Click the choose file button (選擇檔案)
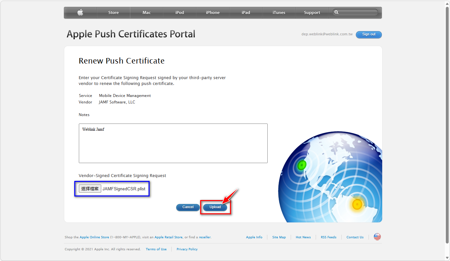This screenshot has height=261, width=450. click(90, 189)
